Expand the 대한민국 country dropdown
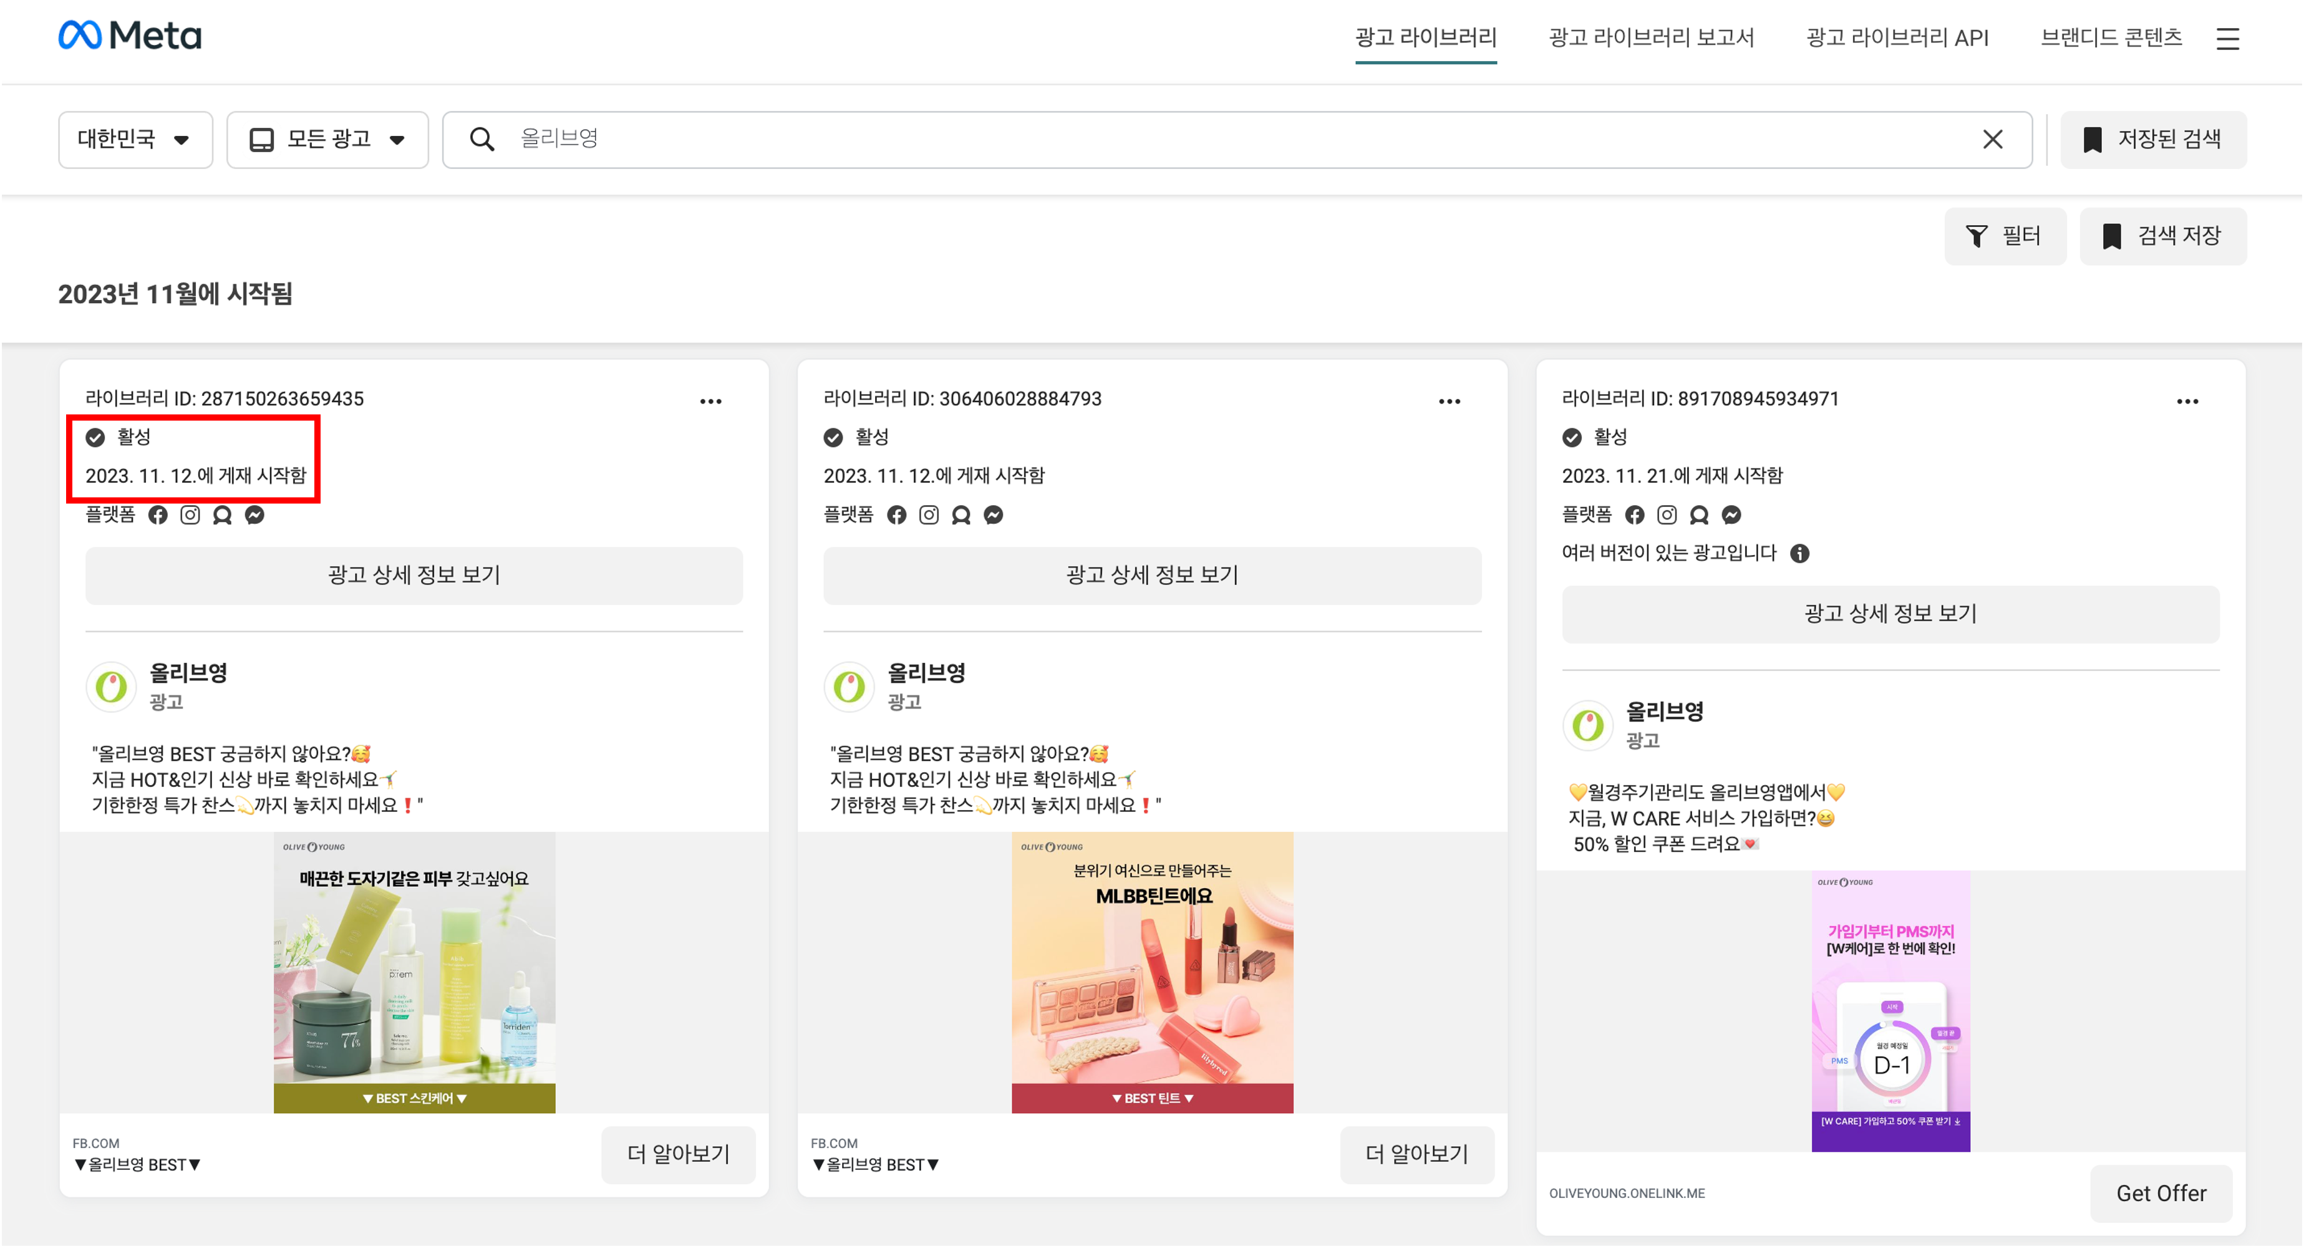The height and width of the screenshot is (1246, 2304). 135,140
